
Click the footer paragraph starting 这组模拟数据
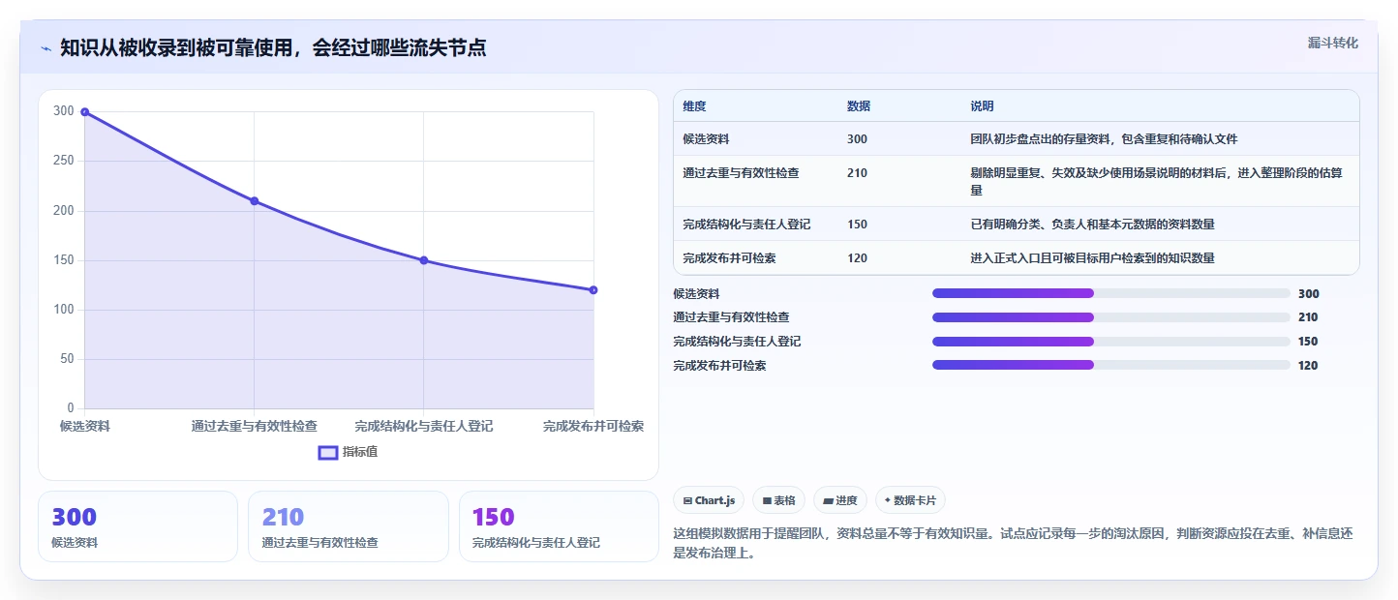coord(1012,543)
